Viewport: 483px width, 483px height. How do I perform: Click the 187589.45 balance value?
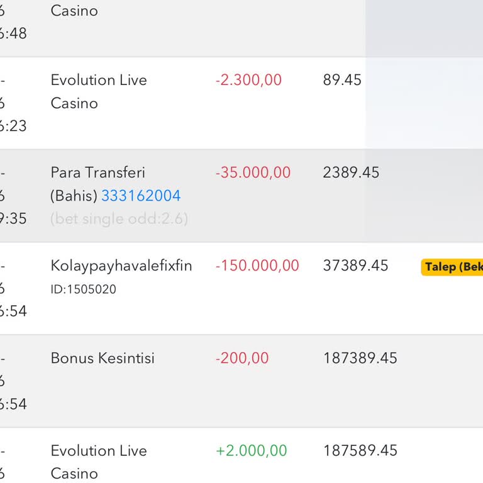tap(360, 450)
